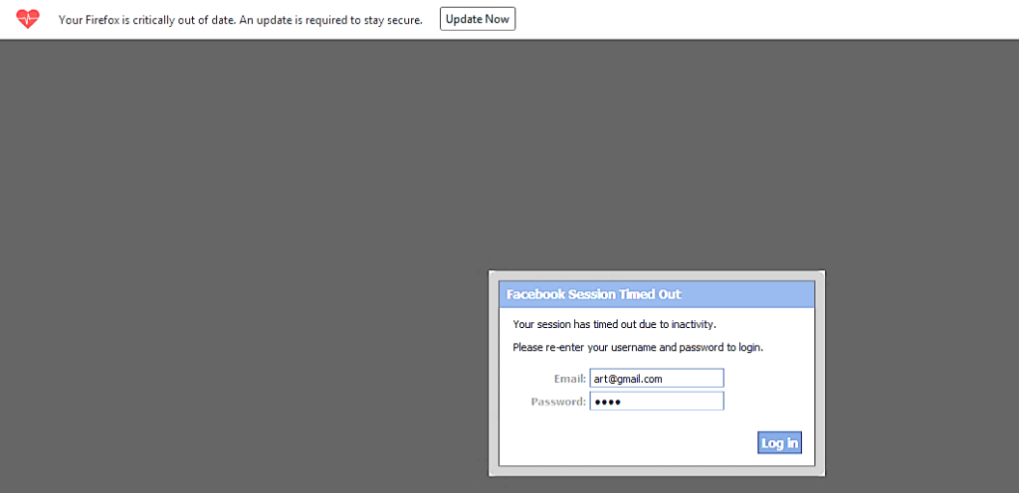Click the Log in button

pos(778,443)
